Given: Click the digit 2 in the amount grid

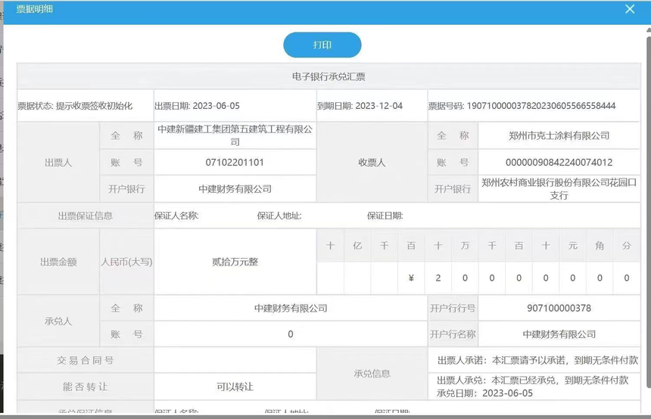Looking at the screenshot, I should pyautogui.click(x=438, y=278).
